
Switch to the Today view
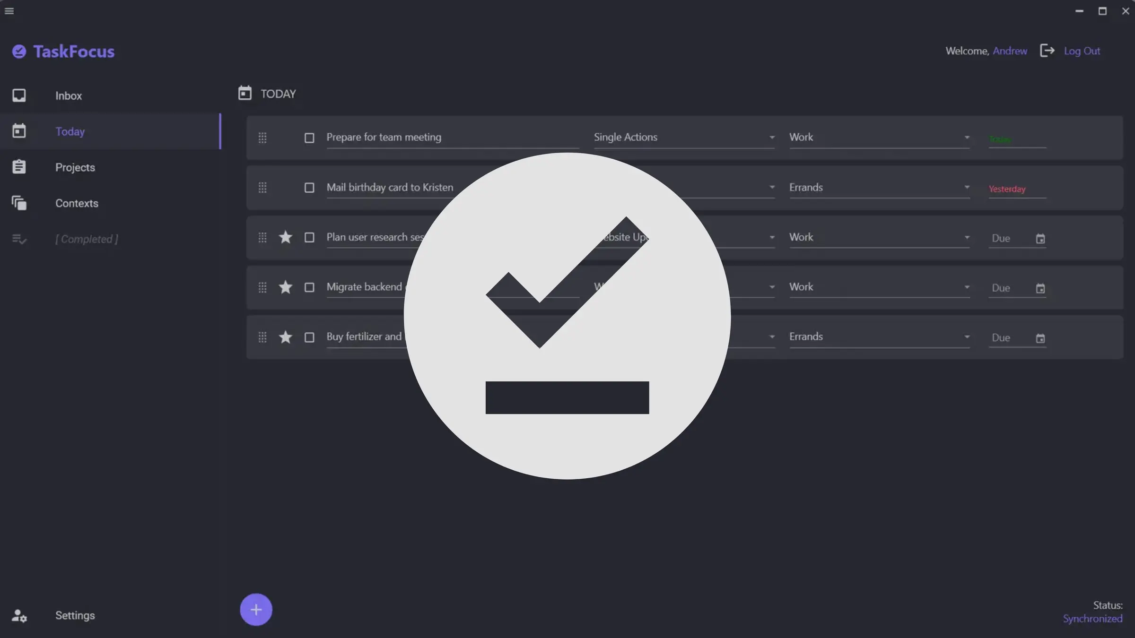tap(70, 131)
